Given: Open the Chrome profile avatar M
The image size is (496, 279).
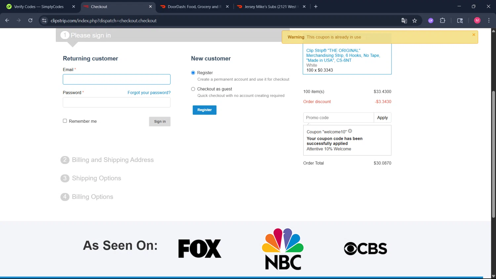Looking at the screenshot, I should tap(477, 20).
